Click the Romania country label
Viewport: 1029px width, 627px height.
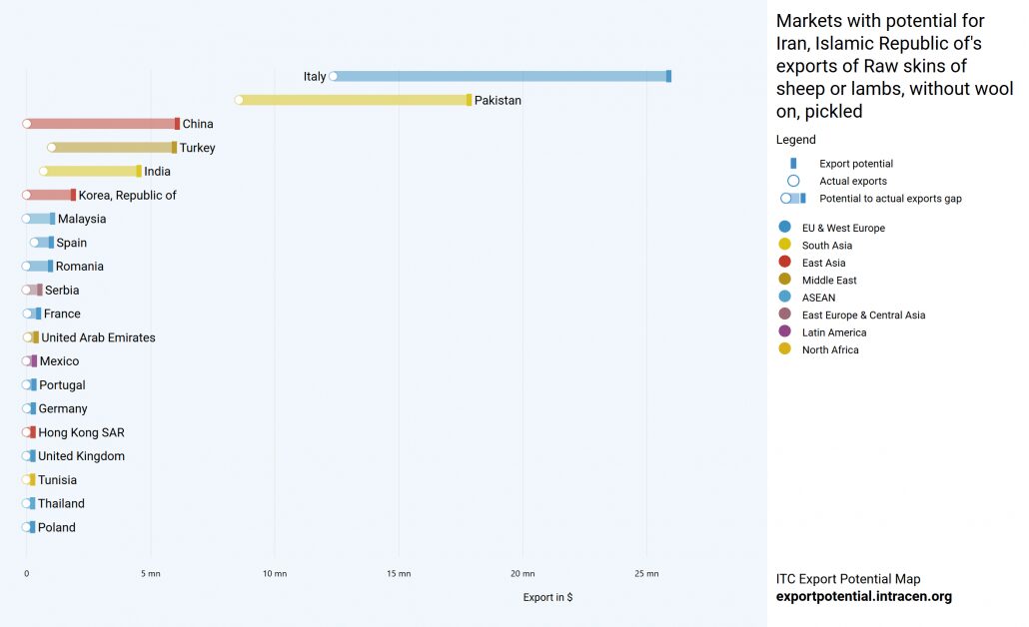coord(79,267)
